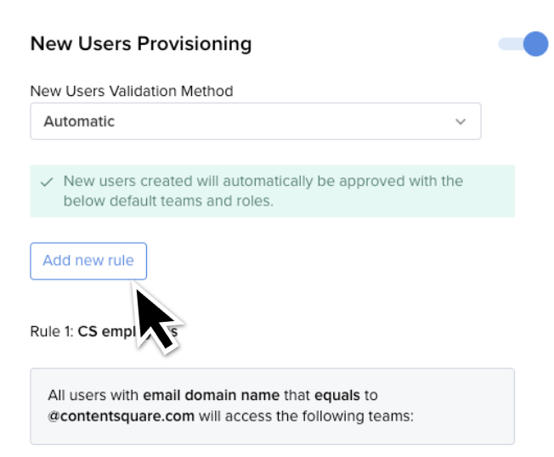Select the Automatic value in the dropdown
The height and width of the screenshot is (457, 554).
coord(79,121)
